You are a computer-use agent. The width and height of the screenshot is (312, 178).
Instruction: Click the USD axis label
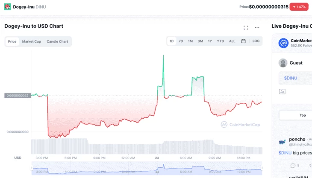(x=18, y=158)
